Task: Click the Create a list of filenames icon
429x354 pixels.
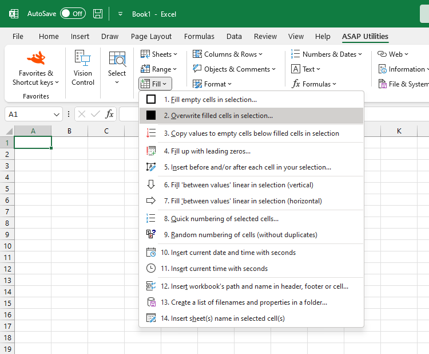Action: pos(151,302)
